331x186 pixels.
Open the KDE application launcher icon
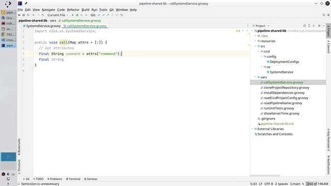[x=8, y=4]
